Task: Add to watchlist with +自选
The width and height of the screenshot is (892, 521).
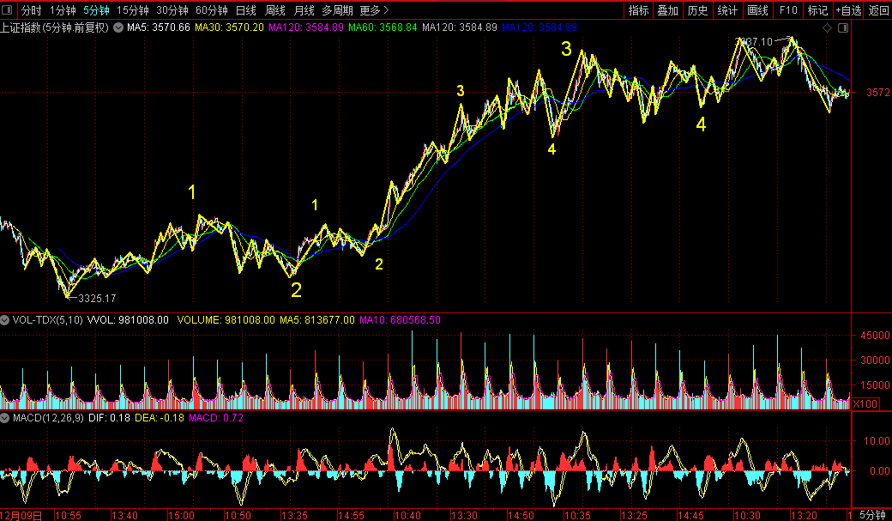Action: click(x=849, y=10)
